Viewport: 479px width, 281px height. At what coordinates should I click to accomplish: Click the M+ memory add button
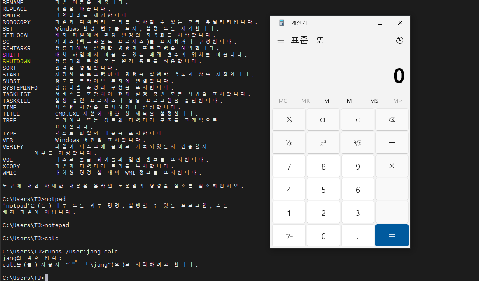coord(328,101)
